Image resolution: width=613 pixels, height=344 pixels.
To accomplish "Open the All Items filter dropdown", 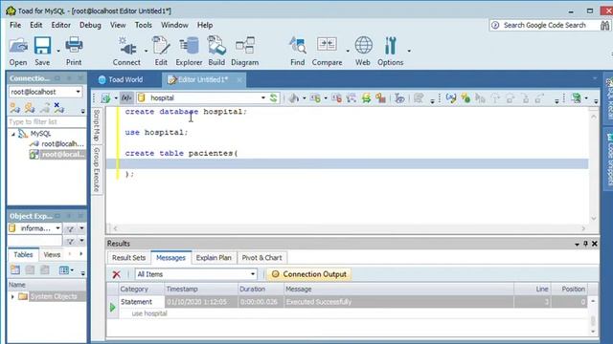I will pyautogui.click(x=253, y=274).
